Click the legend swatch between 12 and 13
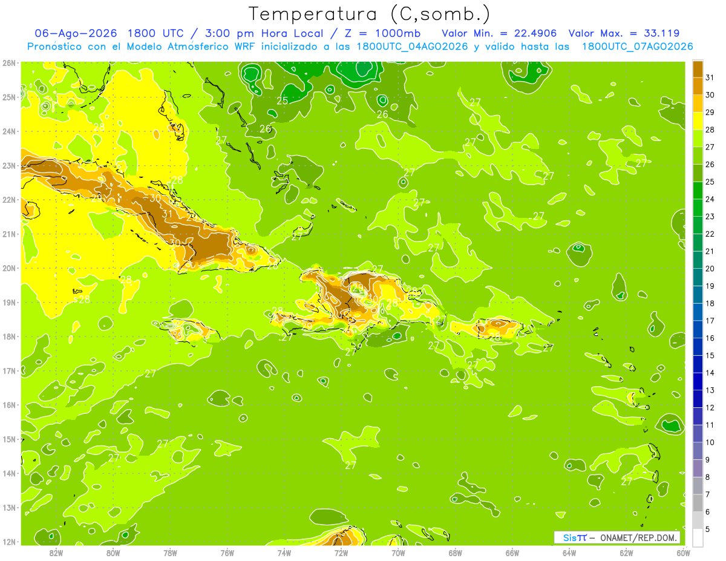The height and width of the screenshot is (561, 726). 698,399
